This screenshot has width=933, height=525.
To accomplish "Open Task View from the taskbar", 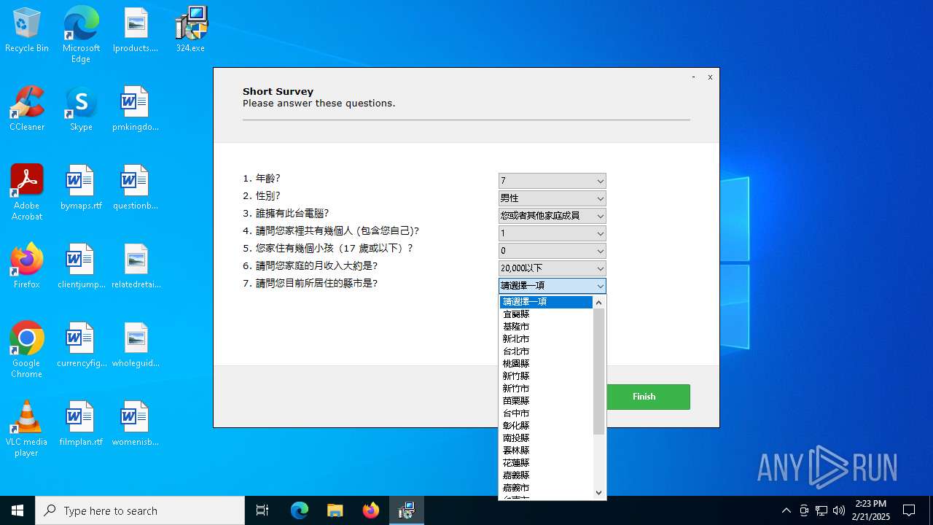I will [x=262, y=510].
